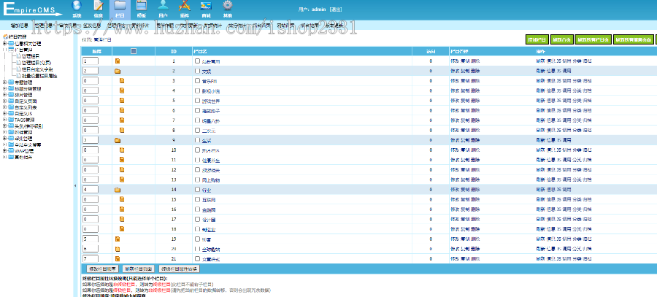
Task: Click the EmpireCMS logo
Action: (31, 10)
